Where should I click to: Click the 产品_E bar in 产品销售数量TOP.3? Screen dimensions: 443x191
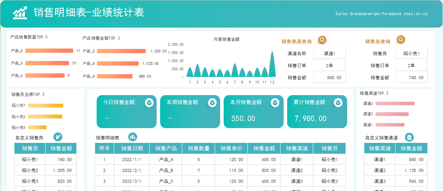click(x=49, y=50)
